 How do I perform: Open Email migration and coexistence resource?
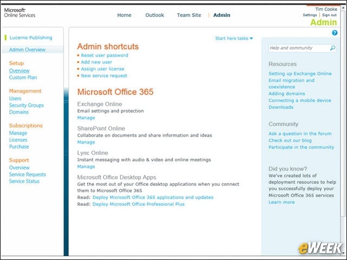pyautogui.click(x=292, y=83)
